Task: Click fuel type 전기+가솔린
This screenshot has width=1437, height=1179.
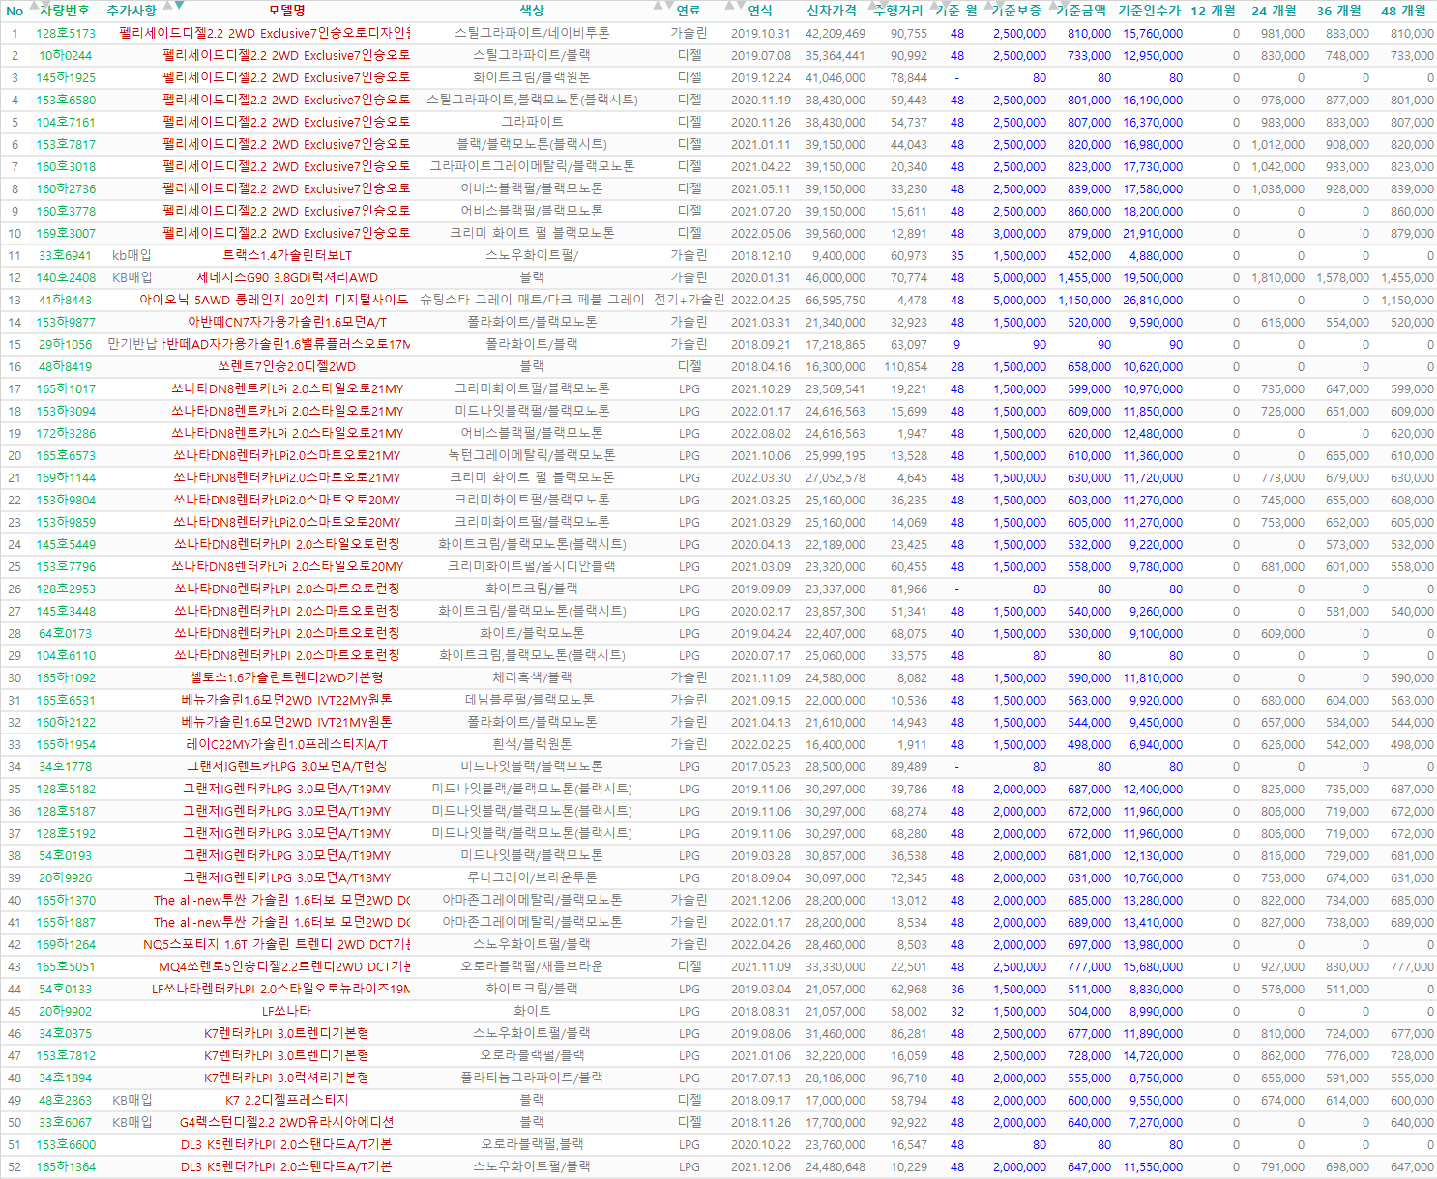Action: pos(689,300)
